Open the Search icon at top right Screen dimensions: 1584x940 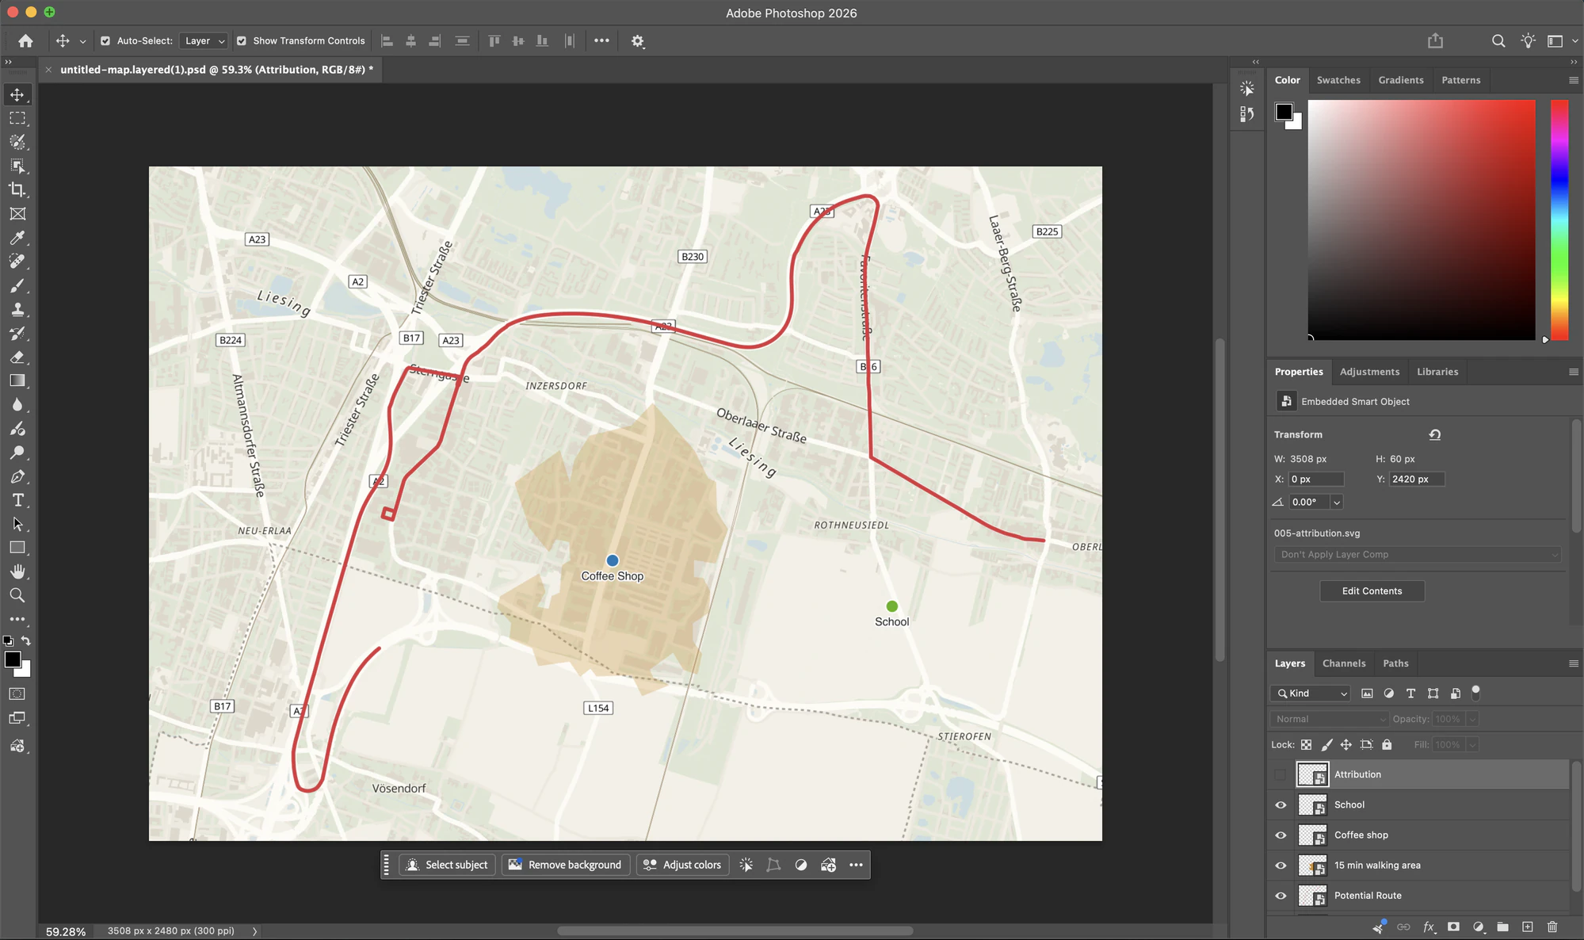[1498, 41]
